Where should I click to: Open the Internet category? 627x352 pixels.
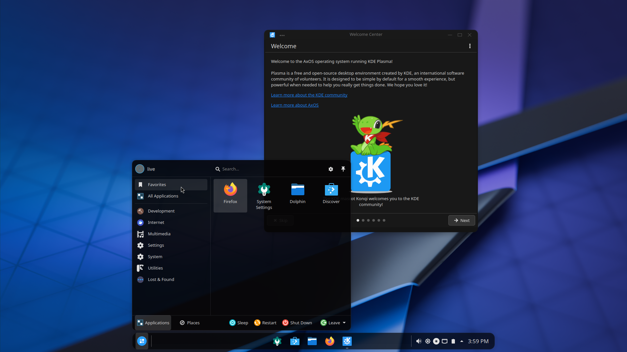click(x=171, y=222)
